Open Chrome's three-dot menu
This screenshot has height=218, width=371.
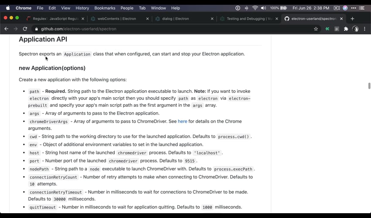pos(364,29)
